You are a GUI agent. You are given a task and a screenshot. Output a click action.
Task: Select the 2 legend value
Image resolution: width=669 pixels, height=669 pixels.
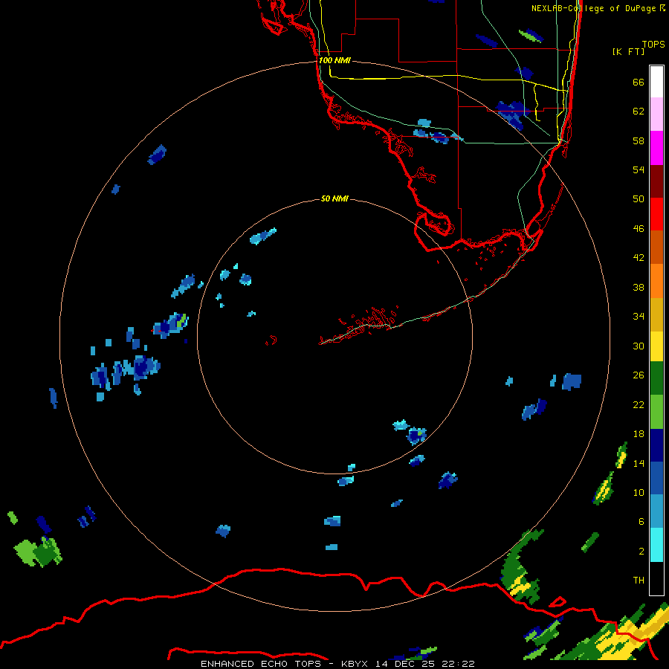pyautogui.click(x=641, y=552)
